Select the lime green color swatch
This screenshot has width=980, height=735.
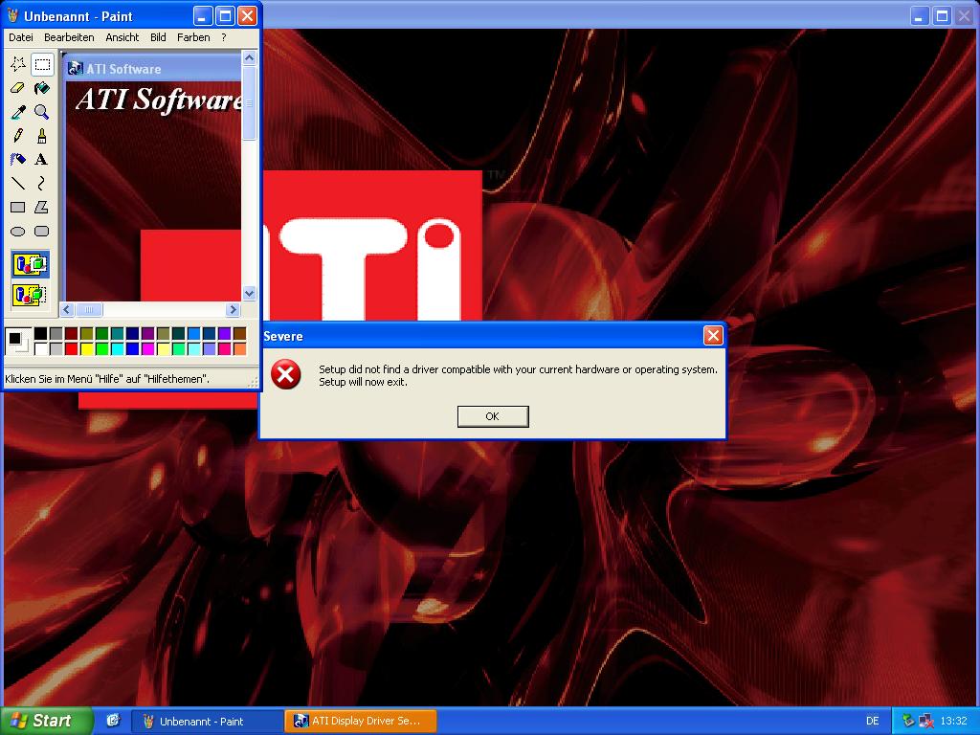(101, 348)
